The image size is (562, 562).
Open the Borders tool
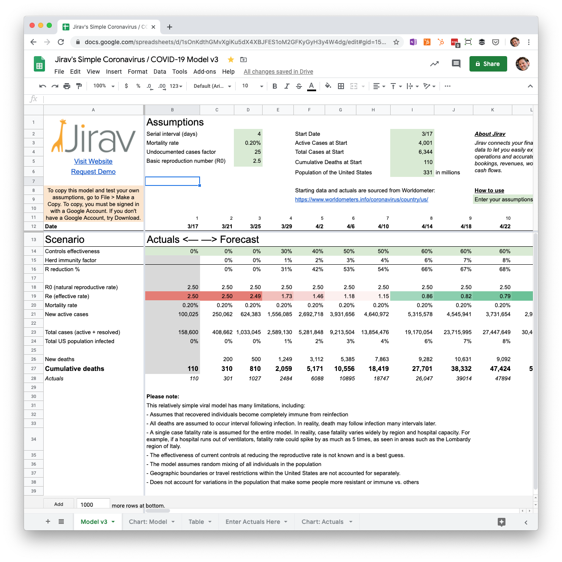click(x=341, y=86)
